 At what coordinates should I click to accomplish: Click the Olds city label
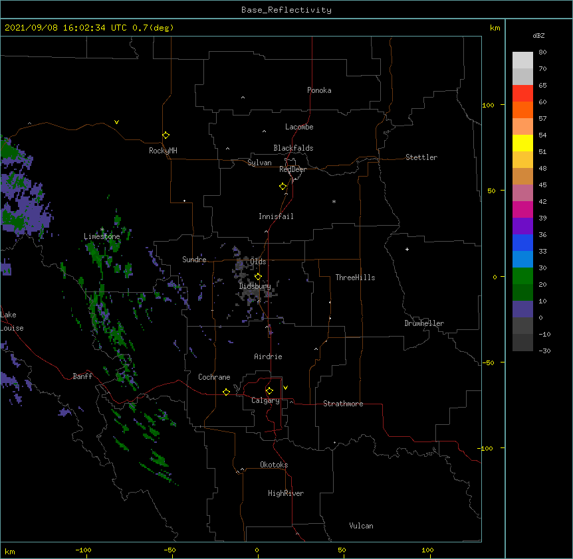tap(258, 262)
